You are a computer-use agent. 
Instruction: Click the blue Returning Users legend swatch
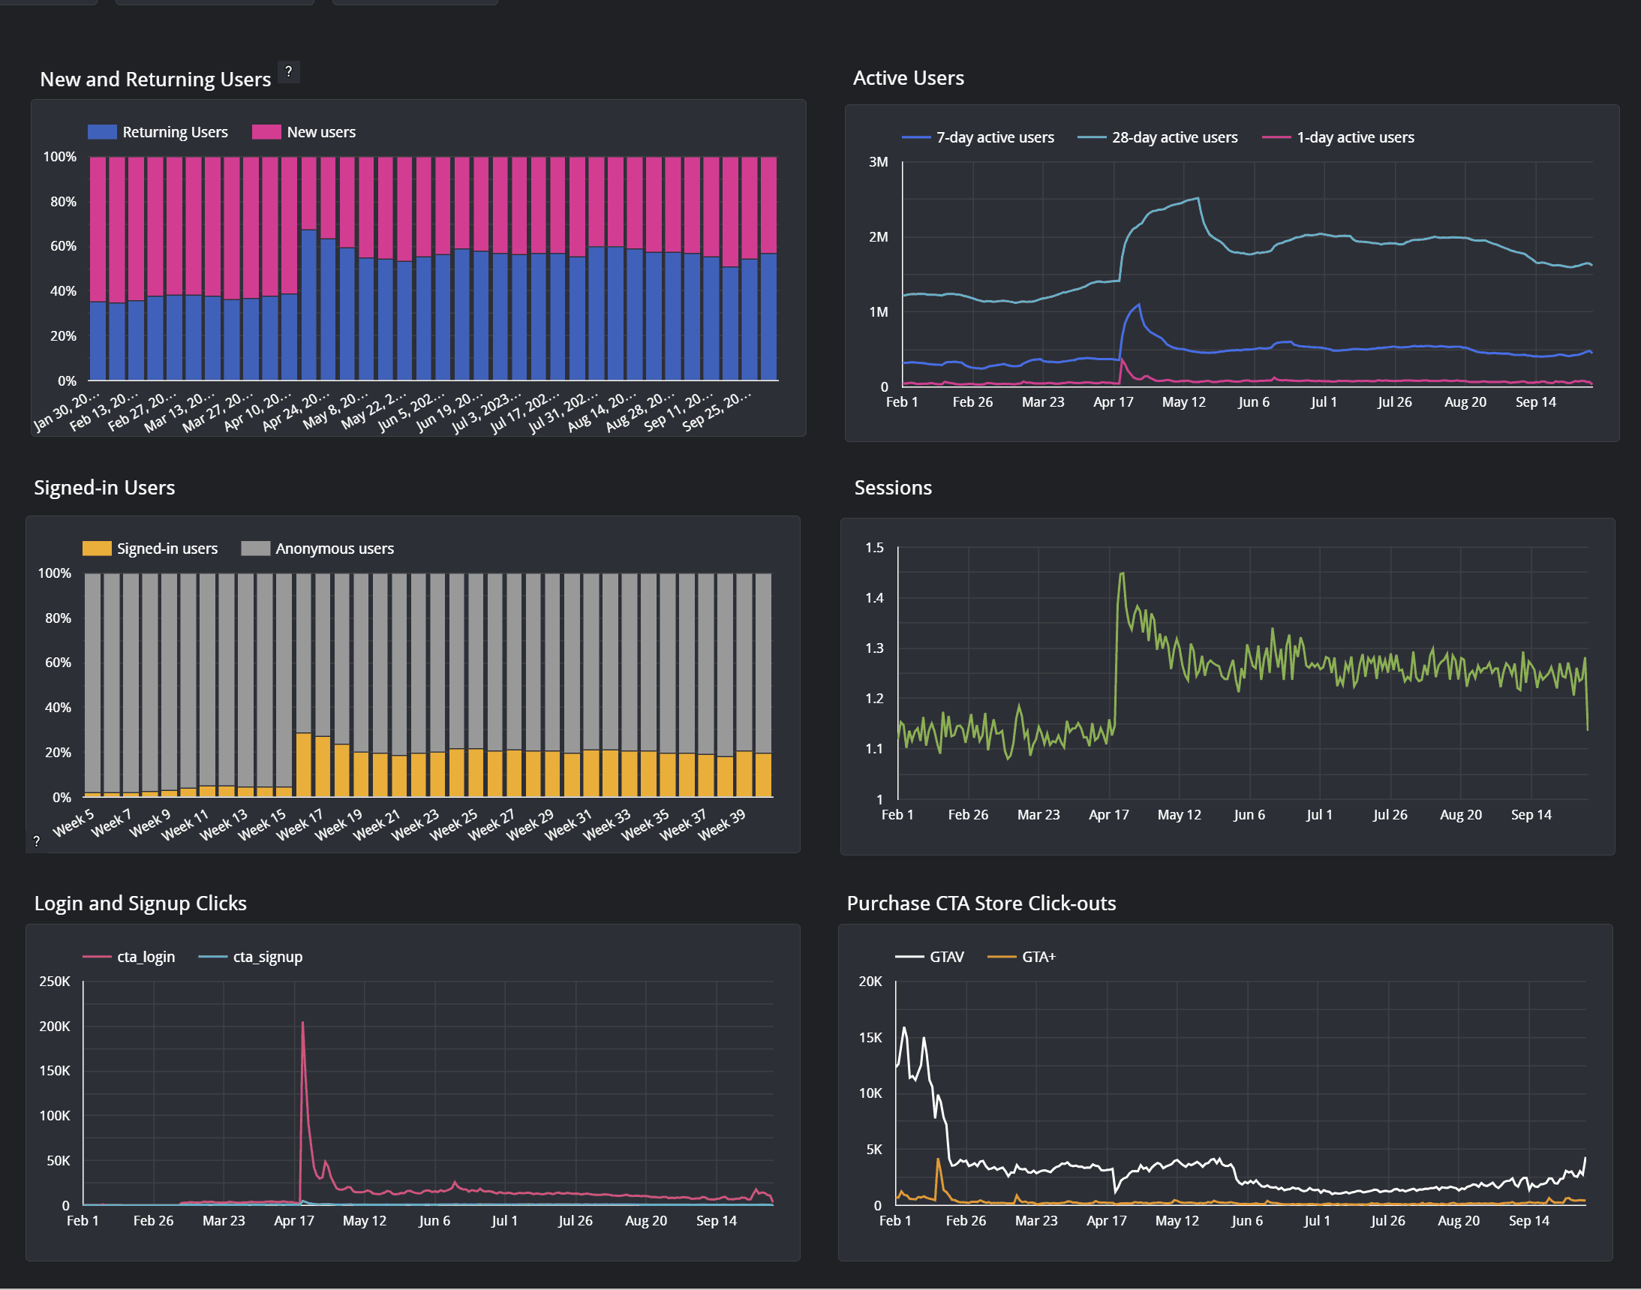pyautogui.click(x=102, y=132)
